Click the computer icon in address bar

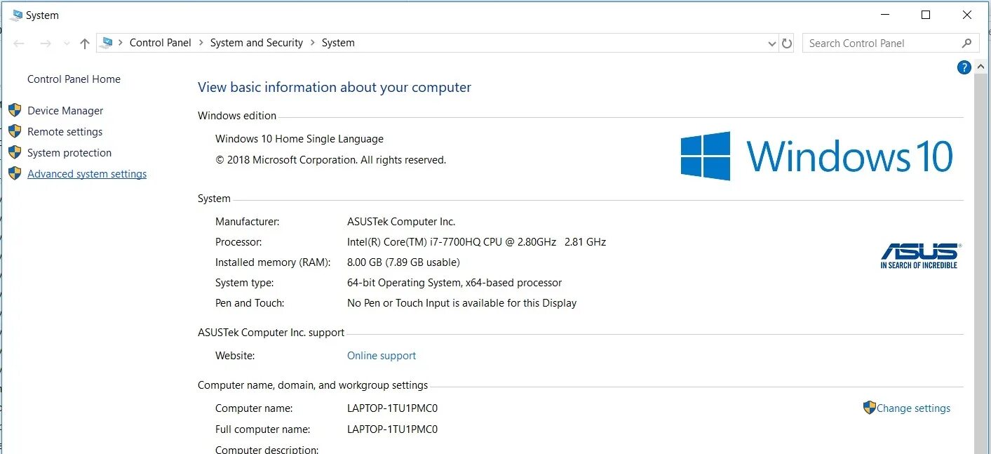pyautogui.click(x=107, y=43)
